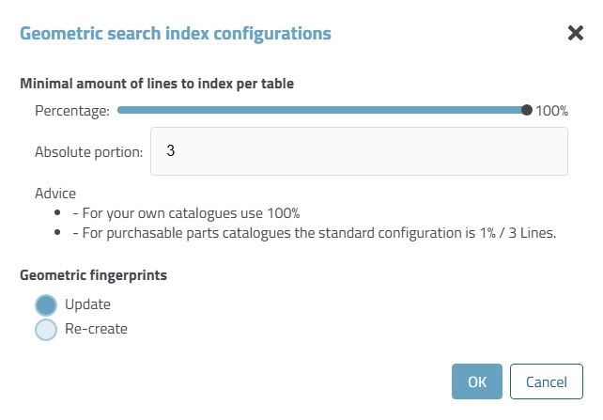Screen dimensions: 603x420
Task: Click the Advice label
Action: coord(55,193)
